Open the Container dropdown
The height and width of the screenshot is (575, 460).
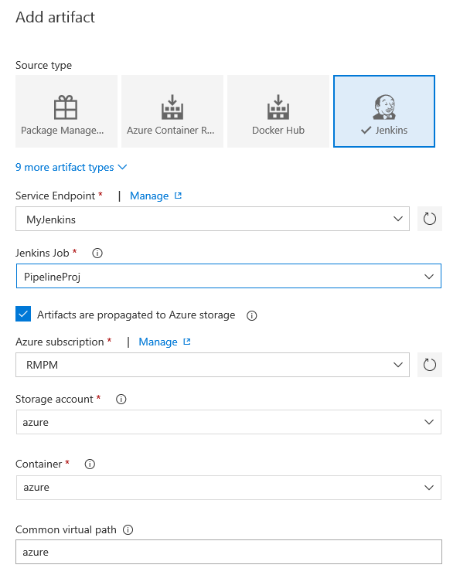[x=229, y=488]
